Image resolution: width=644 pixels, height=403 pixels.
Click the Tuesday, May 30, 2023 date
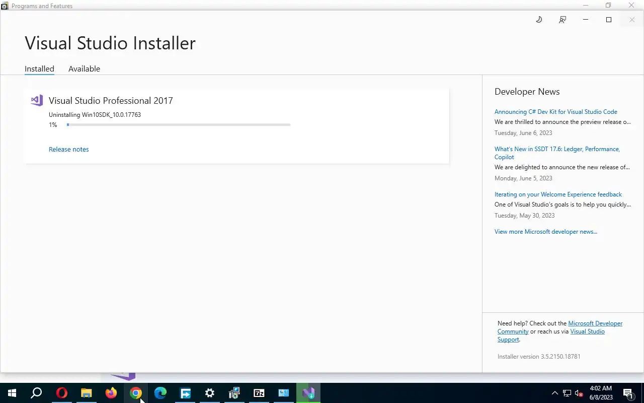[524, 216]
